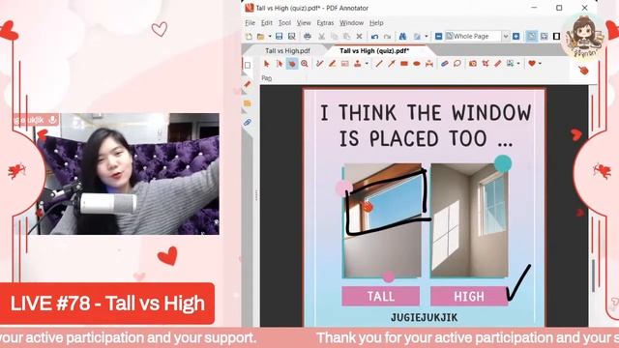Open the File menu
This screenshot has width=619, height=348.
(250, 23)
